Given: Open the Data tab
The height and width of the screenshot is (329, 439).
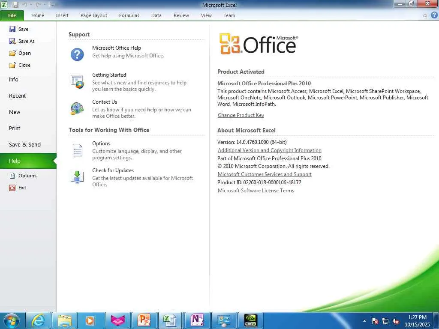Looking at the screenshot, I should 156,16.
